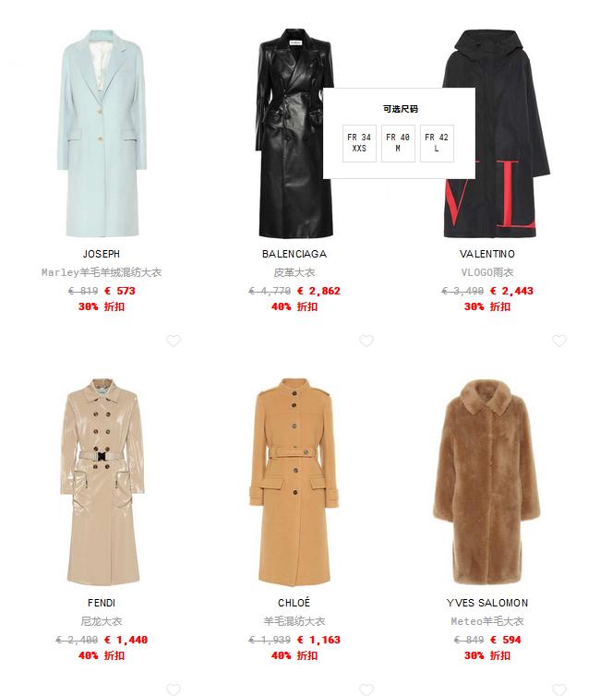Choose size FR 40 M
This screenshot has height=696, width=612.
(x=398, y=143)
